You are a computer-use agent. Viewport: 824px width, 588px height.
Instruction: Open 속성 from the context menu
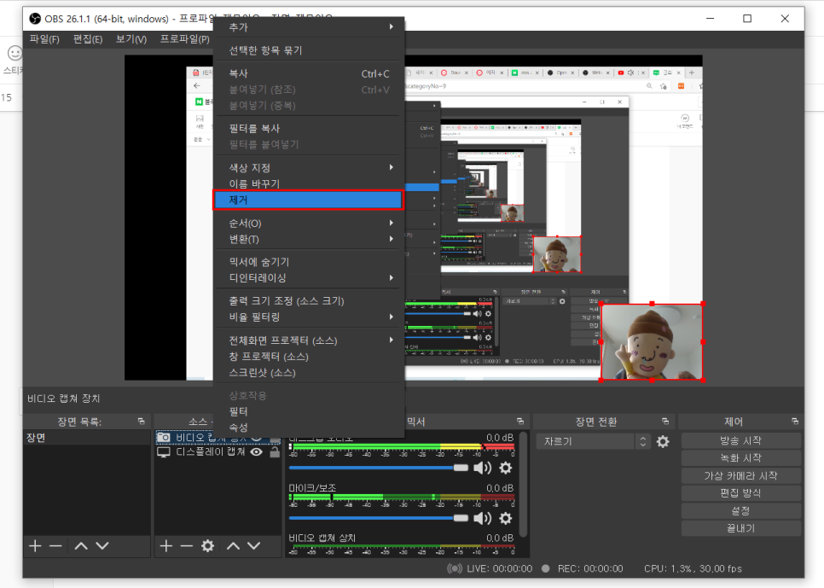[x=309, y=428]
